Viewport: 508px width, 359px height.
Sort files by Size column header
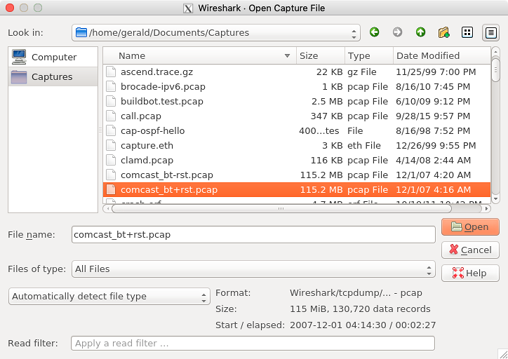pos(320,55)
